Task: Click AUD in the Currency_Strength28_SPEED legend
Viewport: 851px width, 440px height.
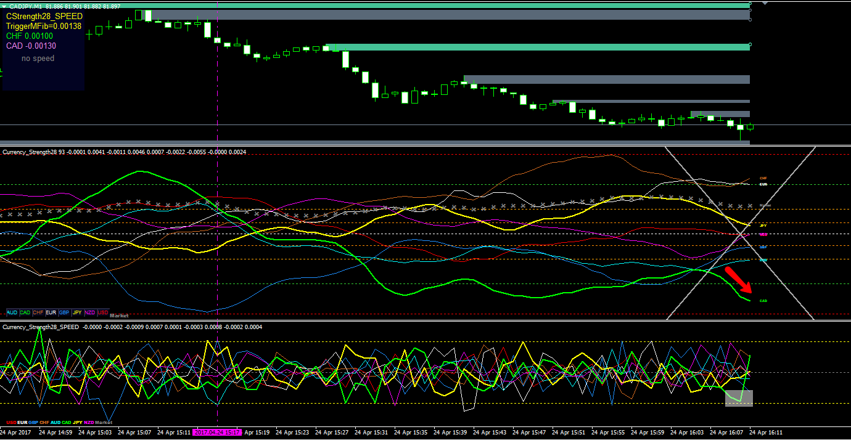Action: coord(55,423)
